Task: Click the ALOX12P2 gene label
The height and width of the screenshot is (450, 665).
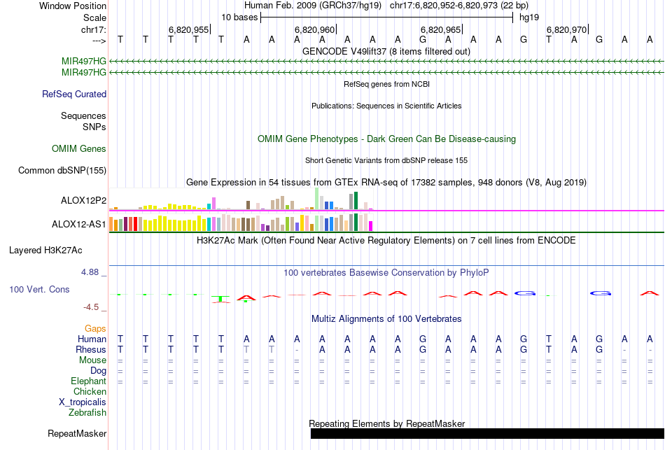Action: pyautogui.click(x=83, y=201)
